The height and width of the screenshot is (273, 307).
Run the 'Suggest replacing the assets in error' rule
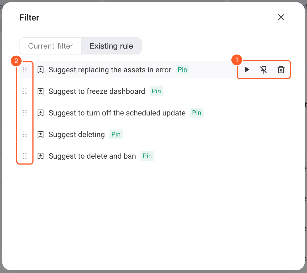(247, 70)
